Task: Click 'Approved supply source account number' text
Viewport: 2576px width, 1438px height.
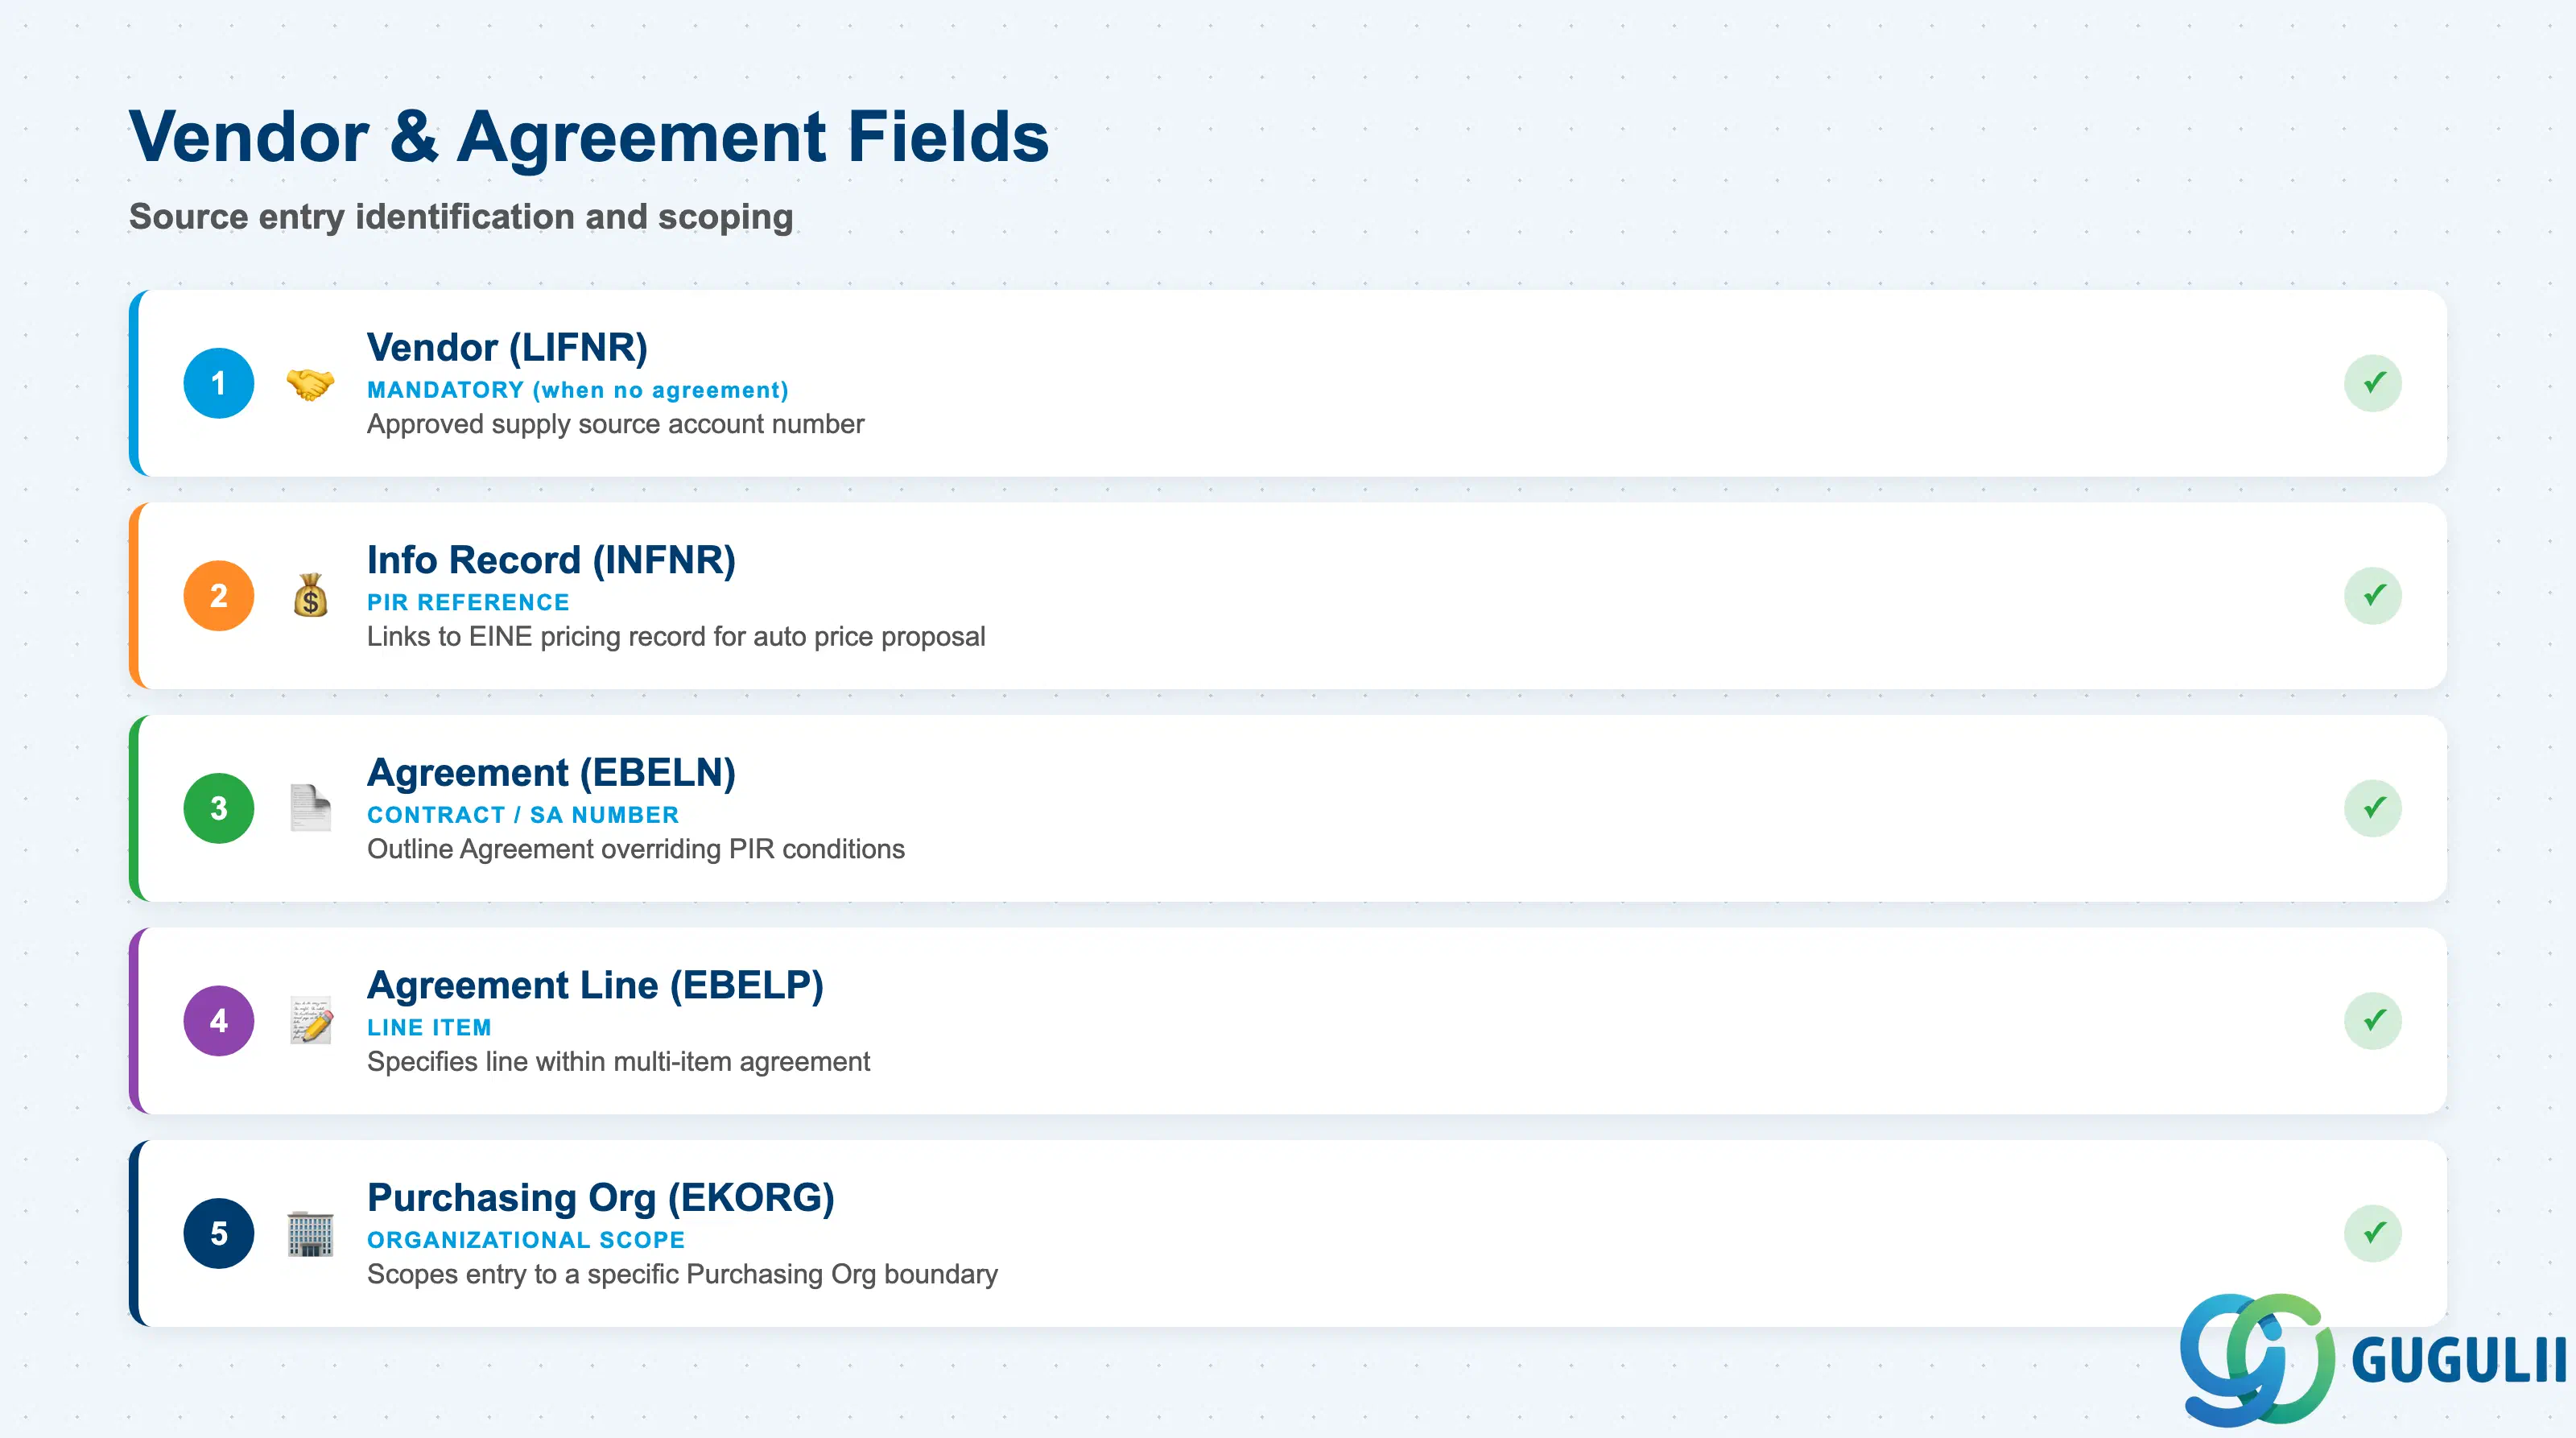Action: coord(616,424)
